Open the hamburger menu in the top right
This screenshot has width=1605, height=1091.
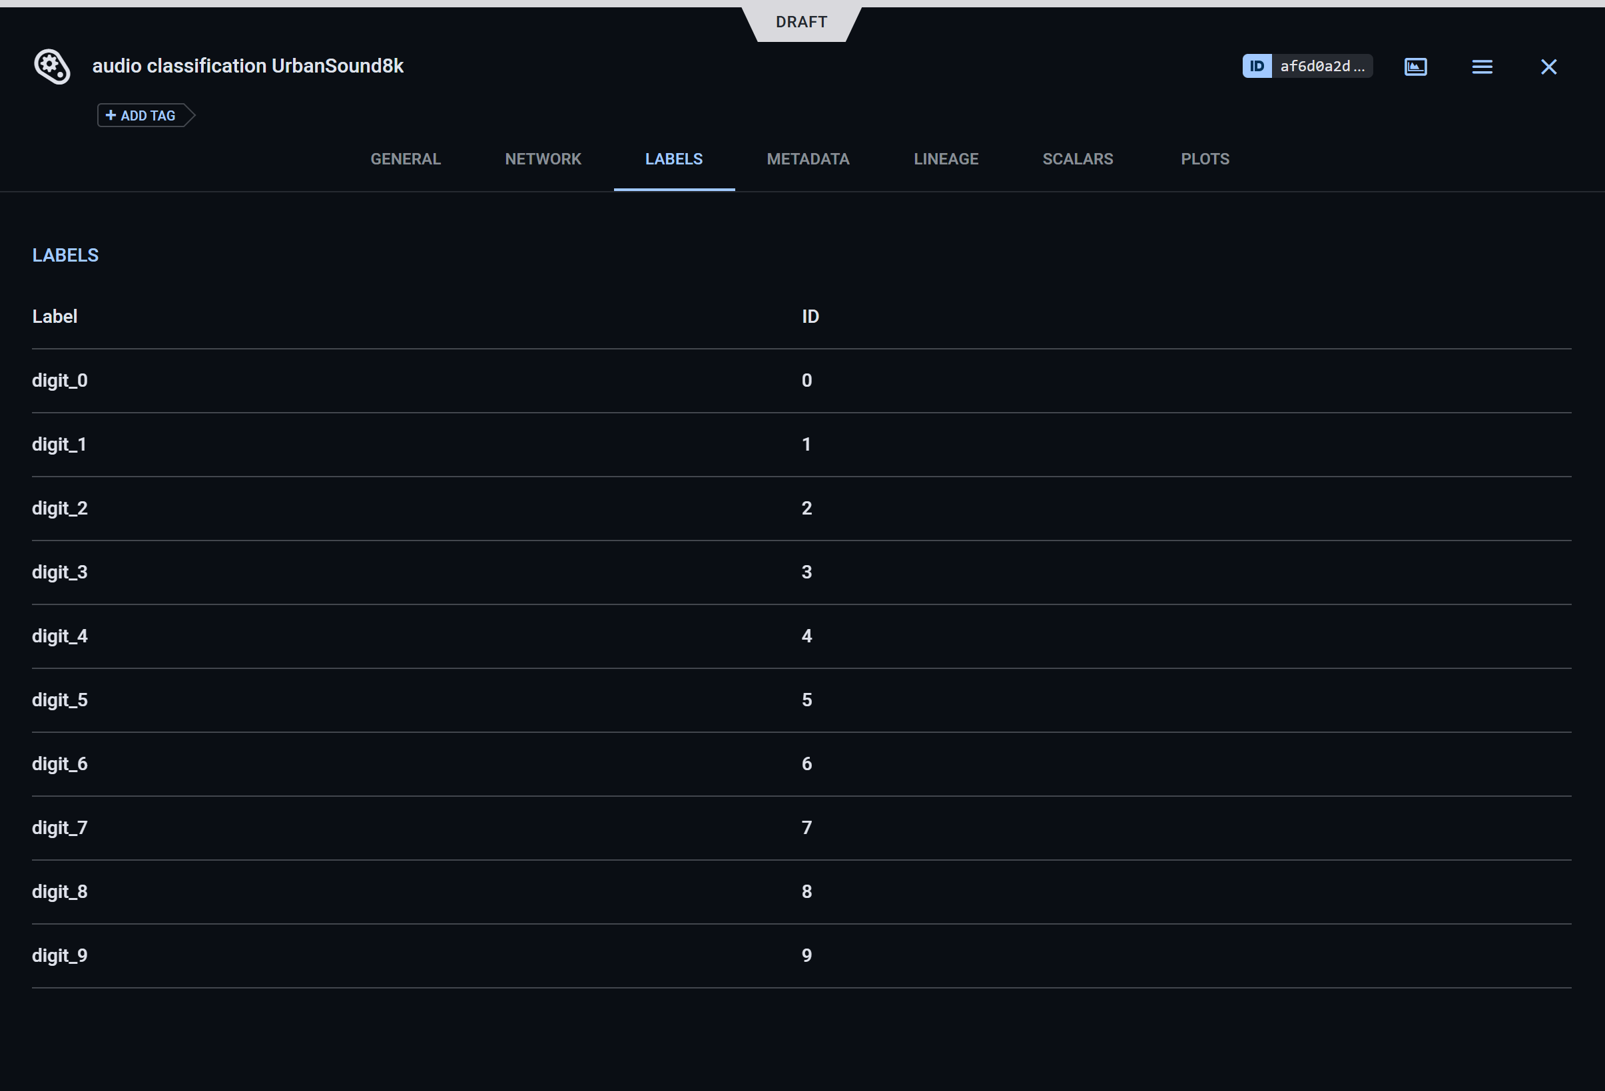[x=1482, y=67]
